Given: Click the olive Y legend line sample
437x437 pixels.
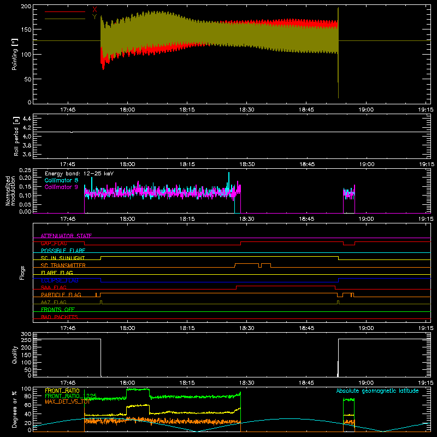Looking at the screenshot, I should [x=65, y=19].
